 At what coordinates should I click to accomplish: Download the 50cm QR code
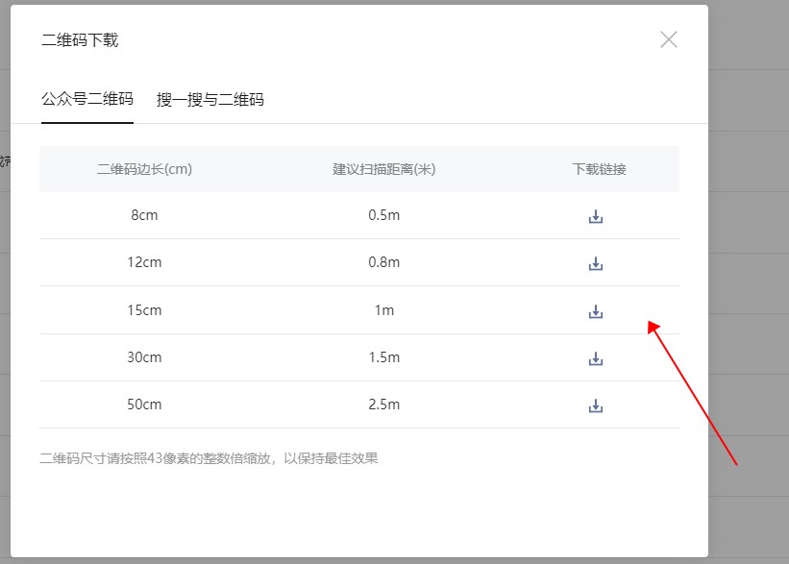pos(596,405)
